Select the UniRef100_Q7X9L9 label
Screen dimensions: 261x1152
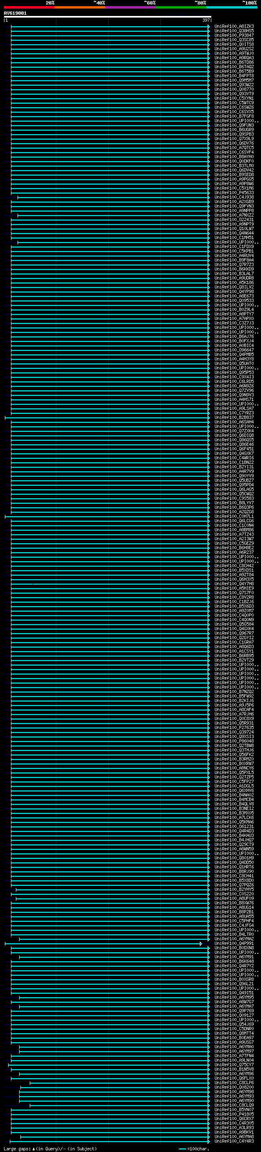pyautogui.click(x=234, y=139)
